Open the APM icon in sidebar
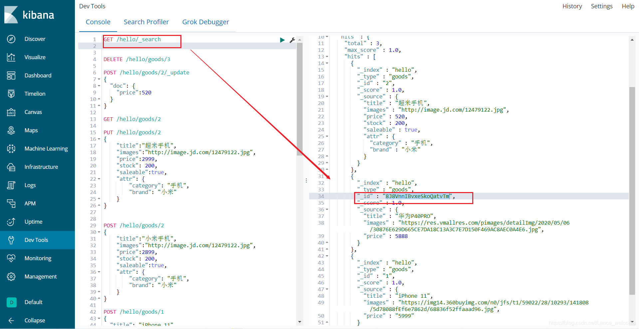The width and height of the screenshot is (639, 329). click(x=11, y=203)
